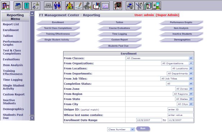Viewport: 222px width, 132px height.
Task: Click Enrollment in the sidebar menu
Action: tap(11, 30)
